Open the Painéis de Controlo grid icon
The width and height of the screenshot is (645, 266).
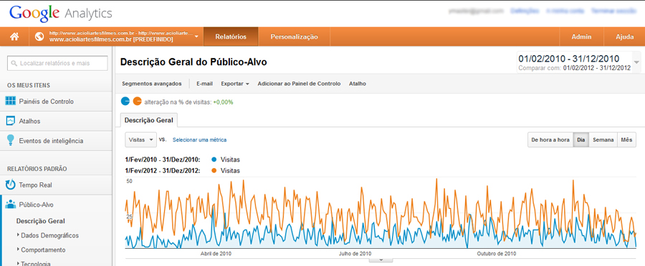11,101
